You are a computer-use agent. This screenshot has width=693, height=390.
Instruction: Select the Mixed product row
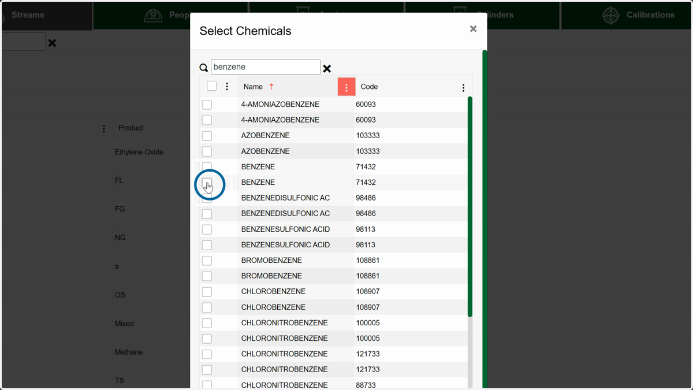pyautogui.click(x=124, y=324)
